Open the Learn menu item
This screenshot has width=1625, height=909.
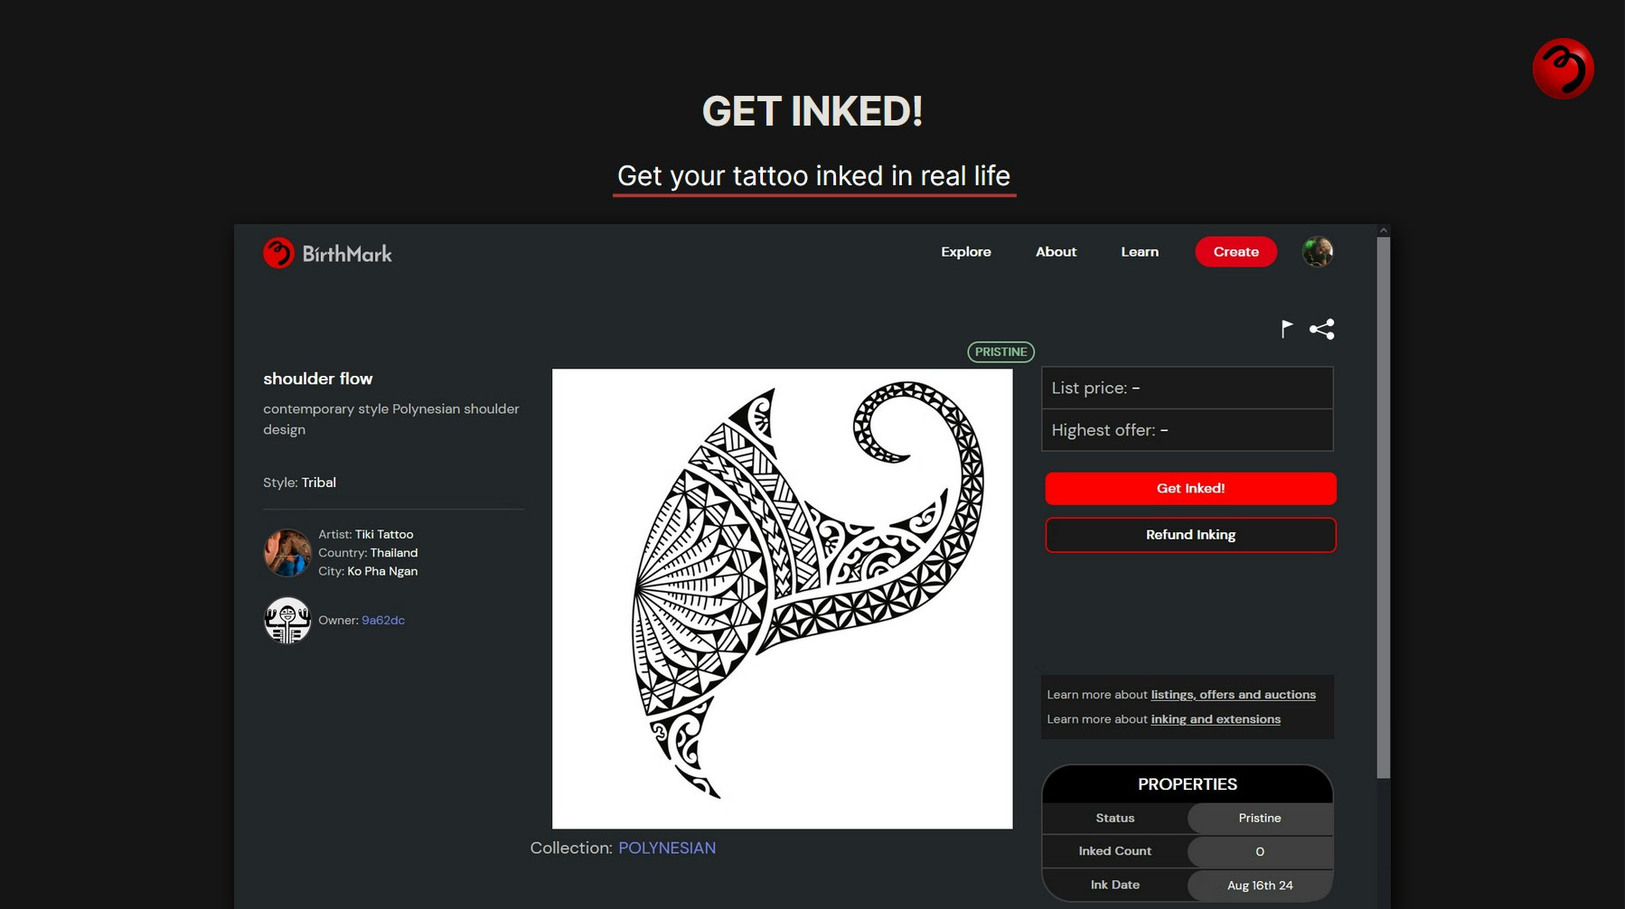click(1140, 252)
